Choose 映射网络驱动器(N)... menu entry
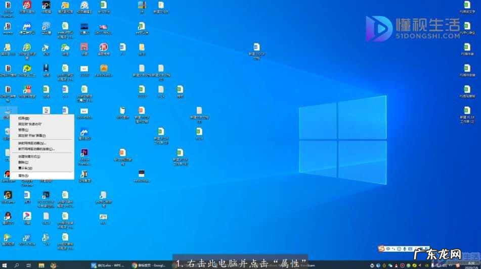The image size is (481, 269). pos(42,143)
